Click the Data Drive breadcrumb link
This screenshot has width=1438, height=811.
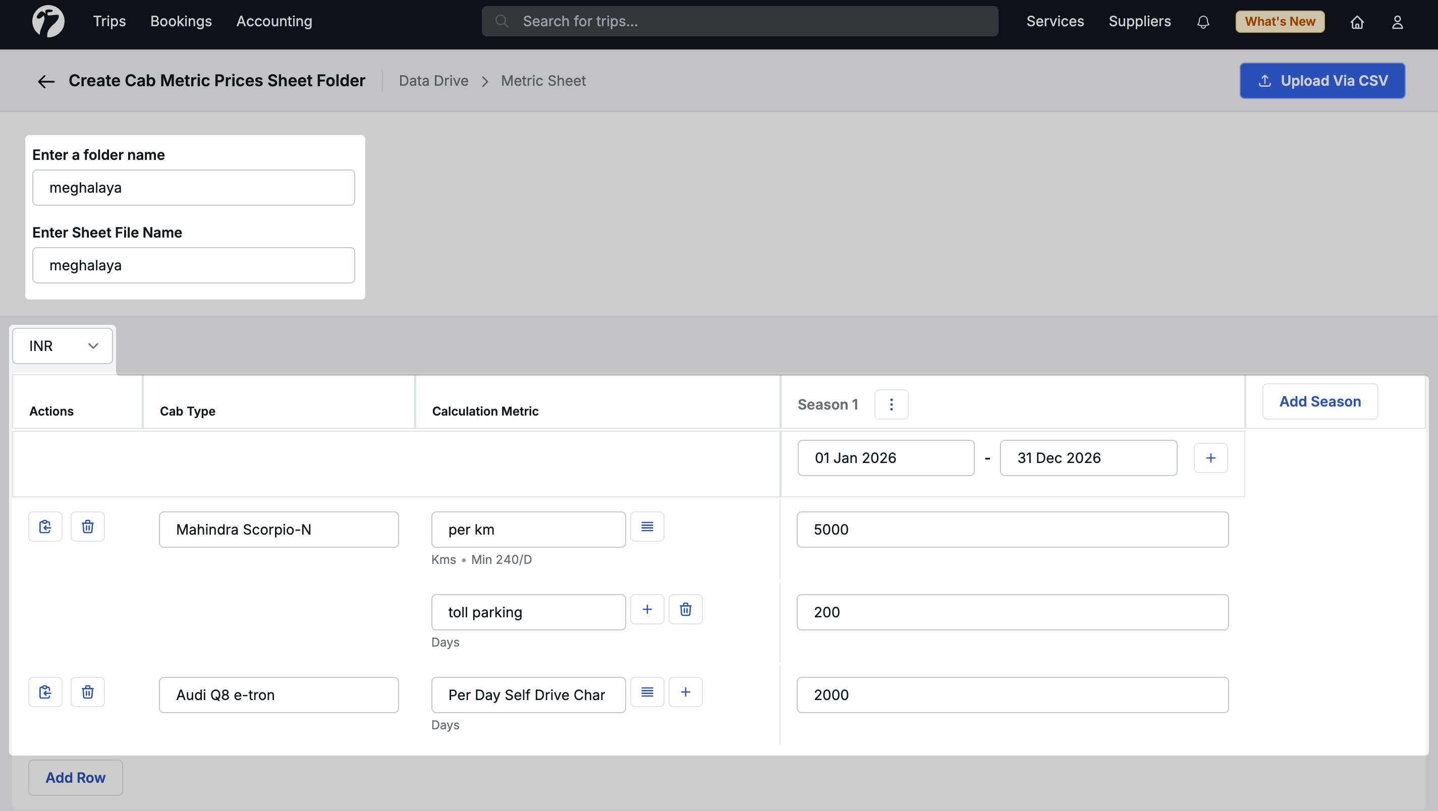pos(433,81)
